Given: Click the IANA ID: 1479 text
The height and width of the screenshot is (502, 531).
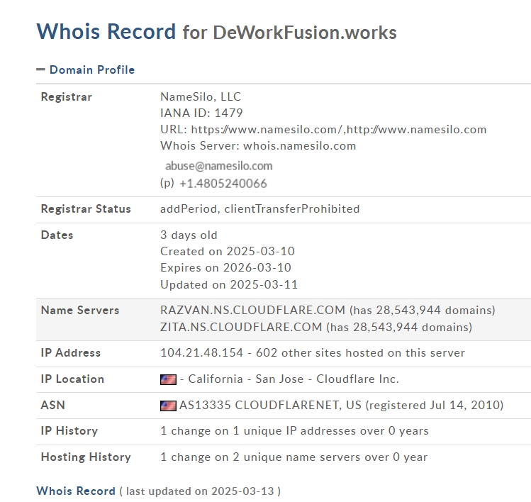Looking at the screenshot, I should coord(201,113).
